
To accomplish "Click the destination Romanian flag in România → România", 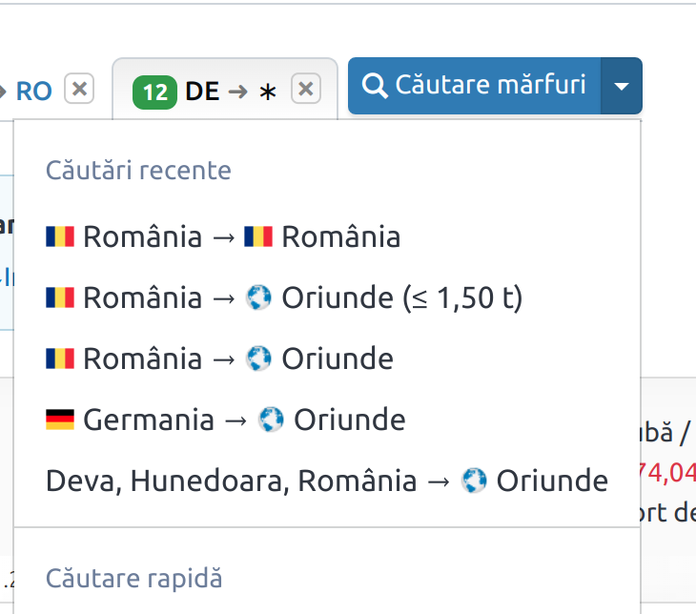I will (x=258, y=236).
